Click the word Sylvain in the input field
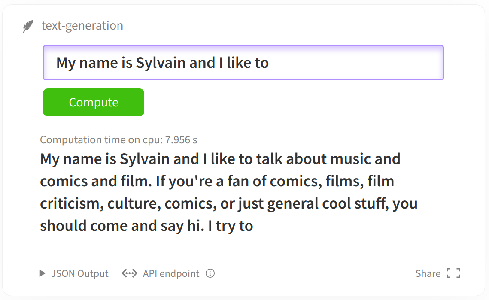489x300 pixels. (x=161, y=64)
